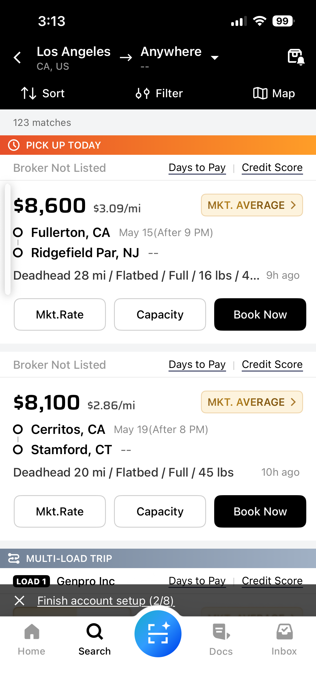This screenshot has height=684, width=316.
Task: Dismiss the Finish account setup banner
Action: pos(19,601)
